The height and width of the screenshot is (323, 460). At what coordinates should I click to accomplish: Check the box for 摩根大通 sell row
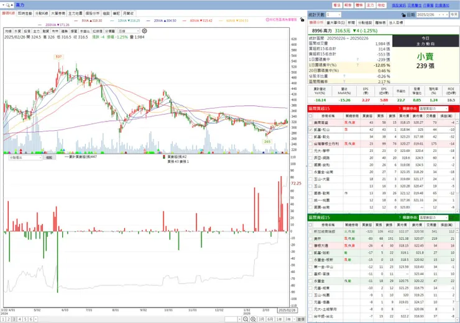pyautogui.click(x=310, y=246)
